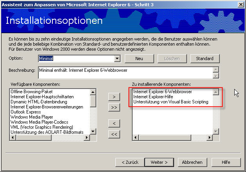The image size is (246, 172).
Task: Open the Option combo box dropdown arrow
Action: pos(117,59)
